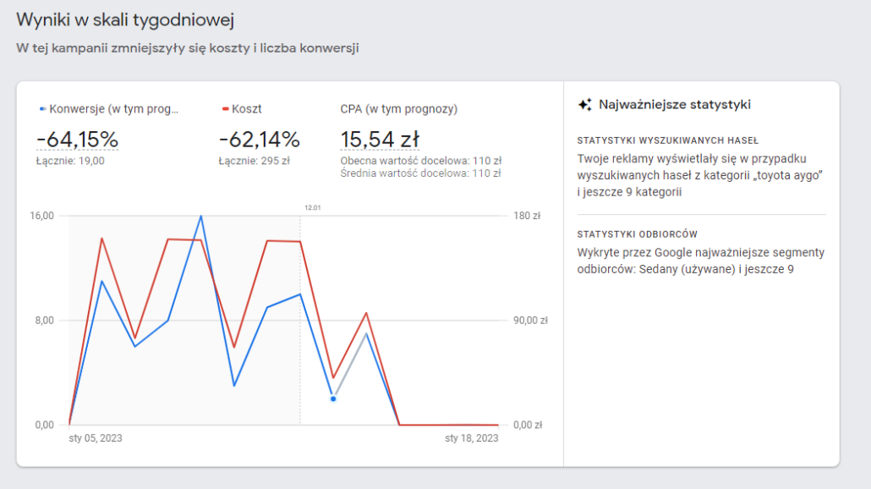Click the 15,54 zł CPA value

pos(380,140)
